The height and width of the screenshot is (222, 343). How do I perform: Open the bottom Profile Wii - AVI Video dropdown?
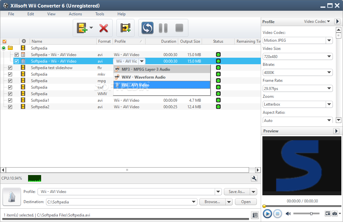[x=218, y=192]
